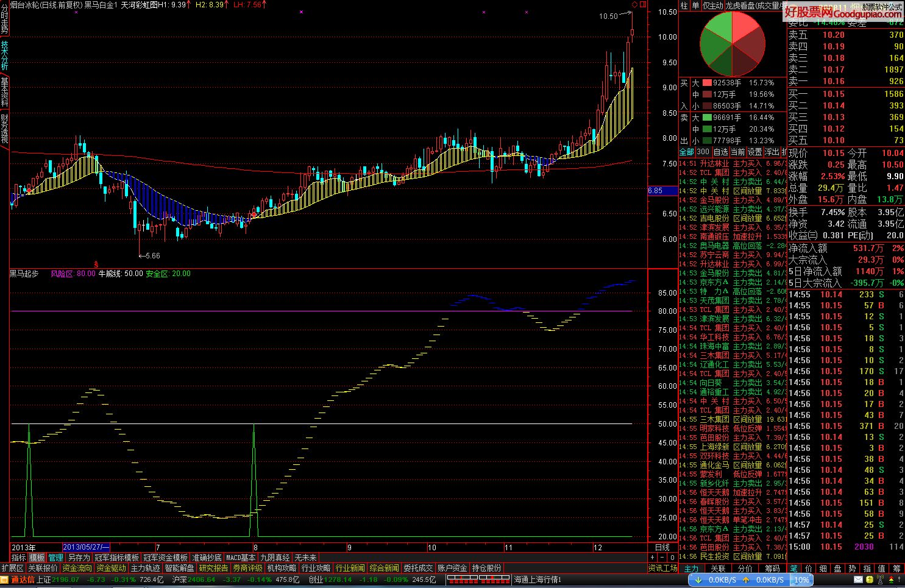The width and height of the screenshot is (905, 588).
Task: Select the 模板 tab
Action: pos(37,558)
